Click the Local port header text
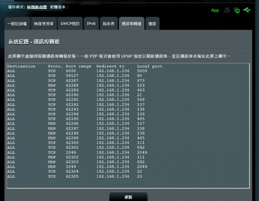This screenshot has height=201, width=259. [150, 66]
